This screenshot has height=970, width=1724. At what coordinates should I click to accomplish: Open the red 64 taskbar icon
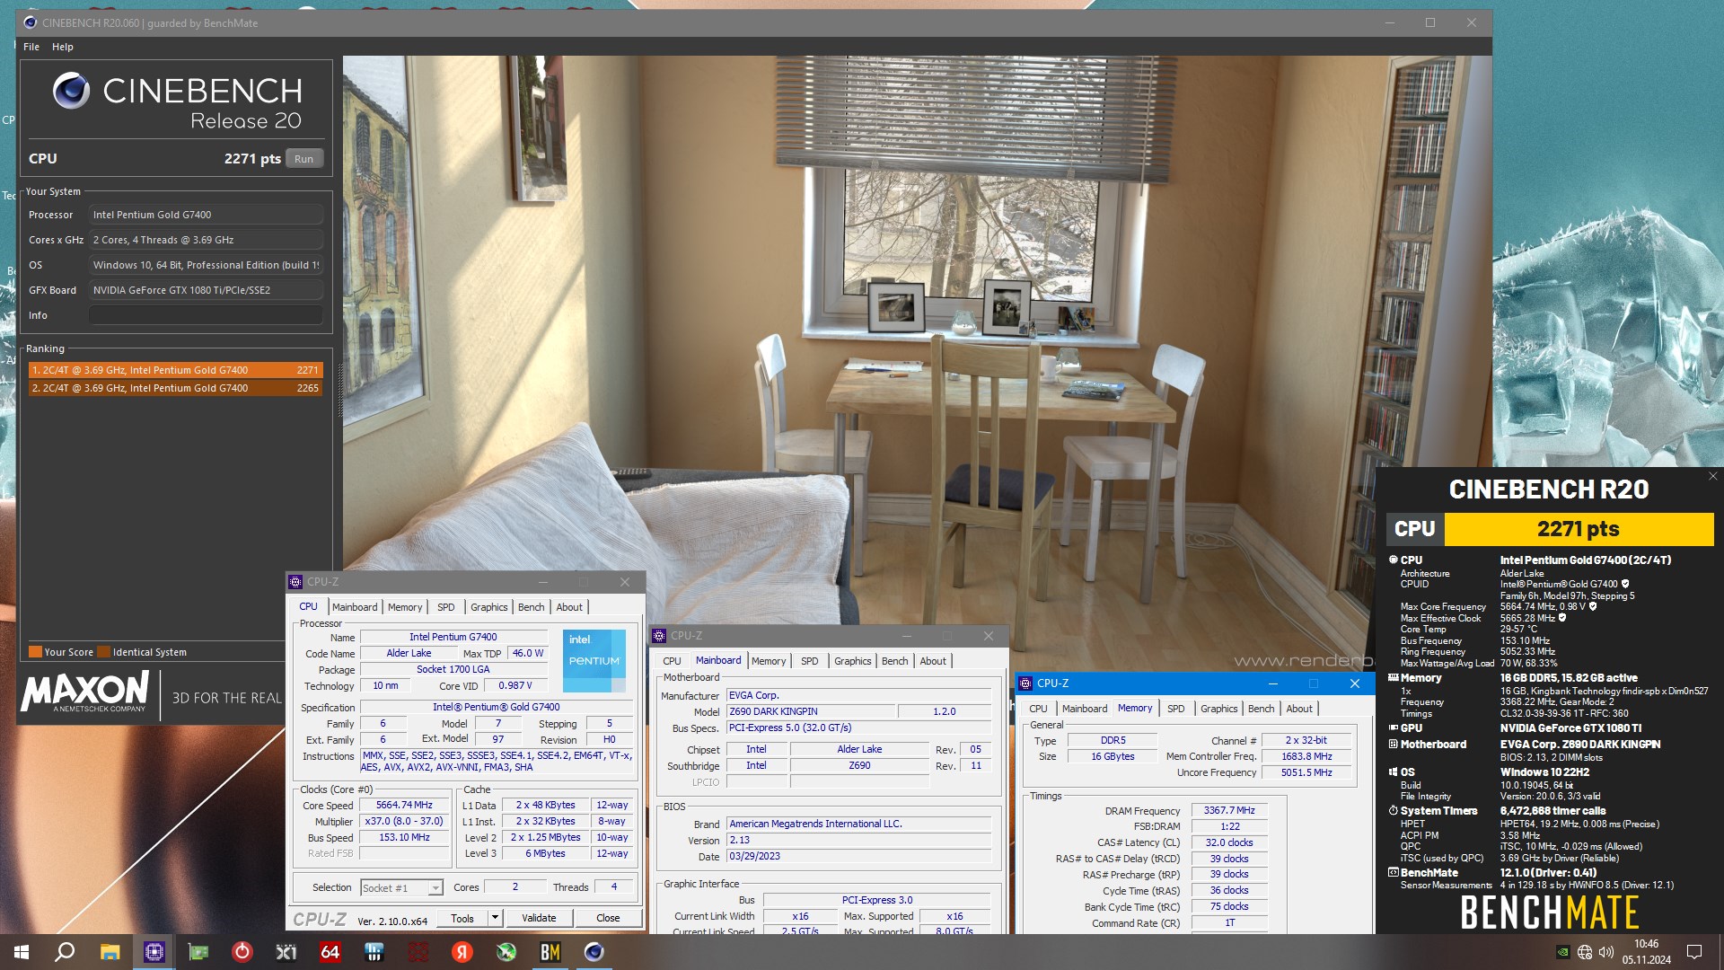pos(330,952)
